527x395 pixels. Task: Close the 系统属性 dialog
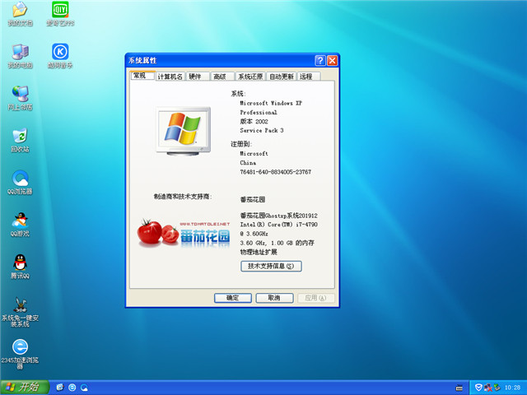pyautogui.click(x=333, y=60)
